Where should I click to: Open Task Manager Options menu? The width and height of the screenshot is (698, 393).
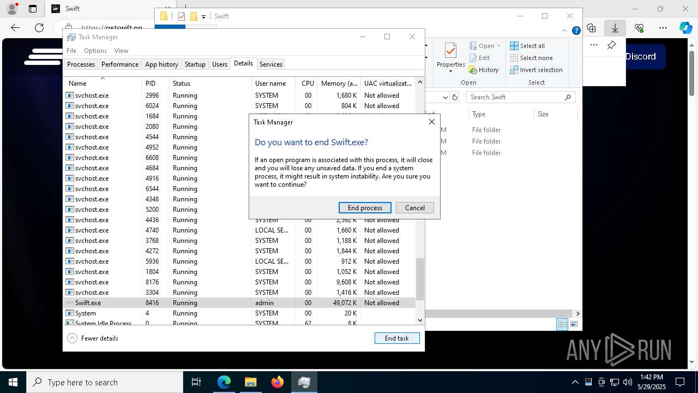[x=95, y=50]
